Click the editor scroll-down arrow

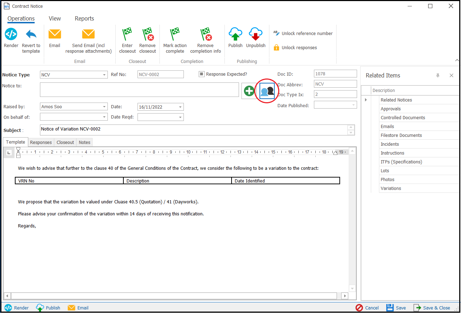[352, 288]
